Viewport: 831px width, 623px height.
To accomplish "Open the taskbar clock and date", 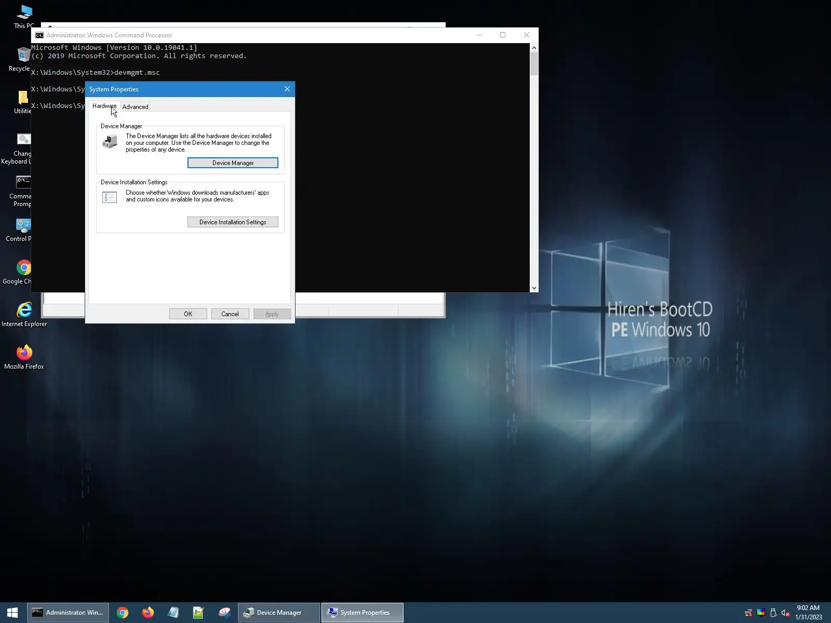I will (x=809, y=613).
